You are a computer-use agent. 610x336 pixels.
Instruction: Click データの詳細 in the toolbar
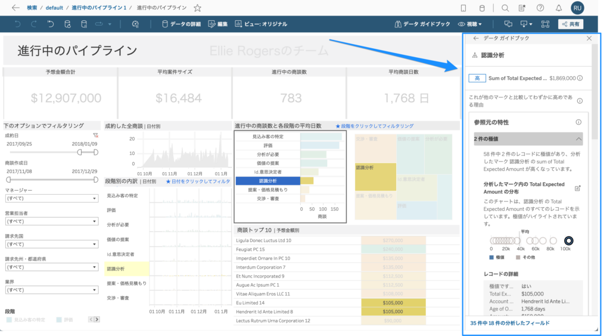coord(182,24)
